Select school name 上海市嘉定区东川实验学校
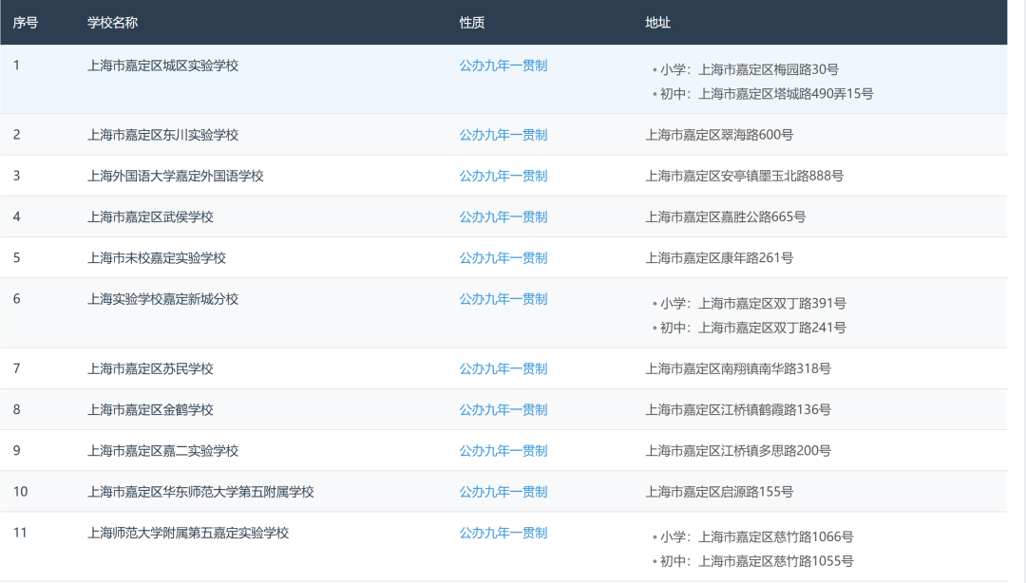This screenshot has height=583, width=1026. coord(163,135)
